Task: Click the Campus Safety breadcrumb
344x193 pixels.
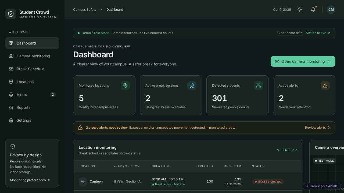Action: point(85,10)
